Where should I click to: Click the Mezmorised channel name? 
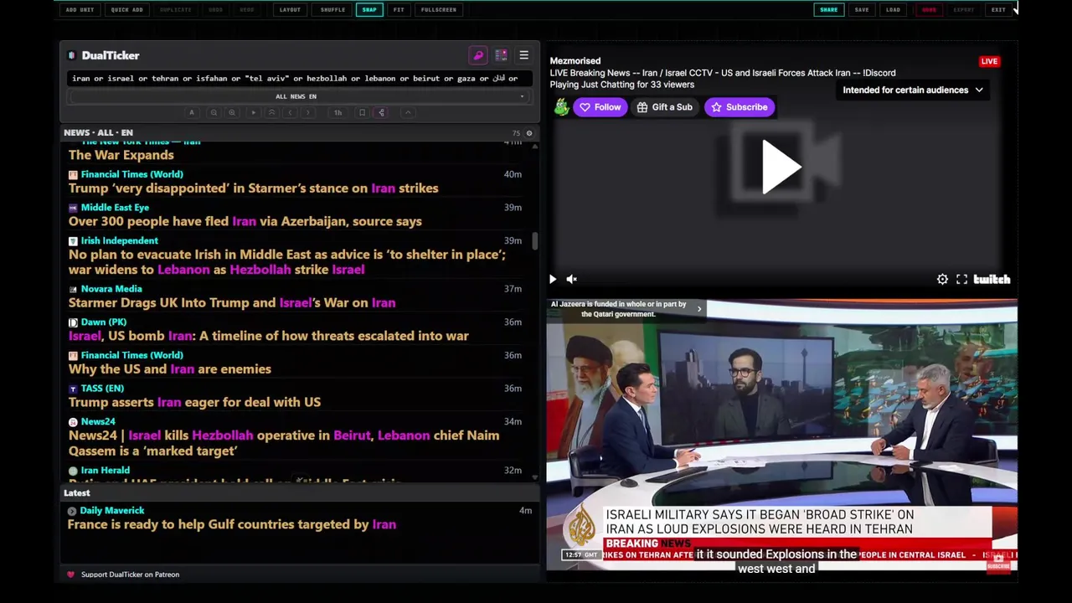(575, 61)
